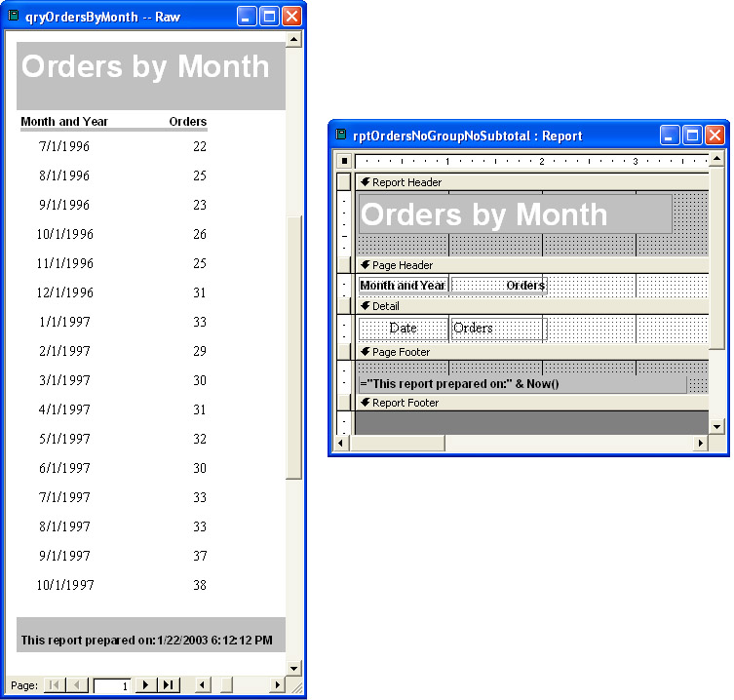
Task: Go to next page in report preview
Action: pos(145,685)
